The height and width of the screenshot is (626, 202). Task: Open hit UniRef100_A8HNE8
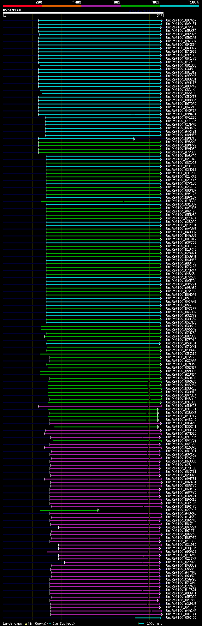pos(181,135)
